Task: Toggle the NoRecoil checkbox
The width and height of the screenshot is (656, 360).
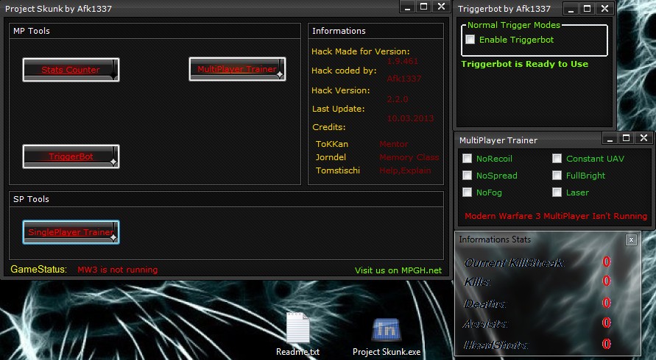Action: click(x=467, y=158)
